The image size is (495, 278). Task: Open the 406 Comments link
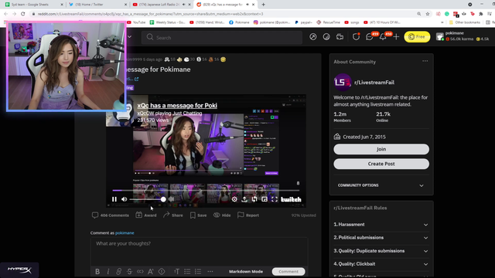111,215
